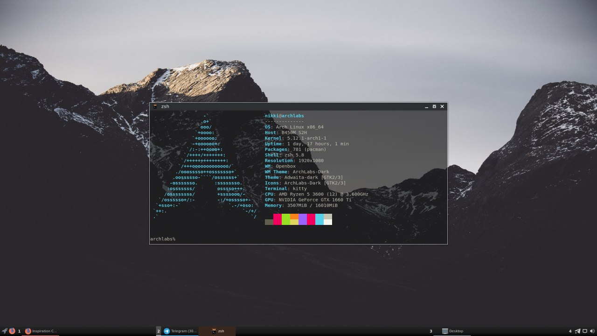
Task: Open the rocket launcher menu in the panel
Action: (5, 331)
